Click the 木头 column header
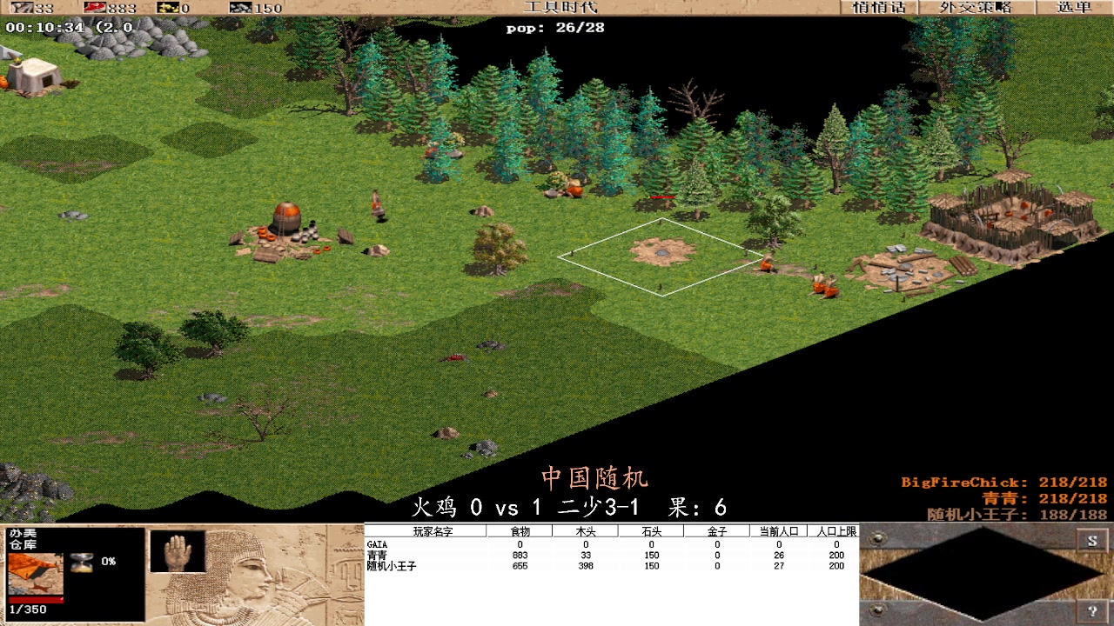The image size is (1114, 626). pyautogui.click(x=586, y=531)
